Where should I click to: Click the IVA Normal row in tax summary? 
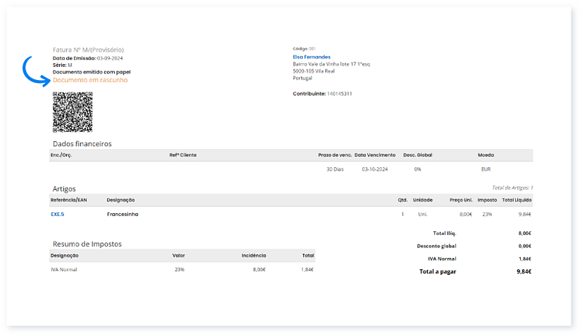tap(64, 269)
